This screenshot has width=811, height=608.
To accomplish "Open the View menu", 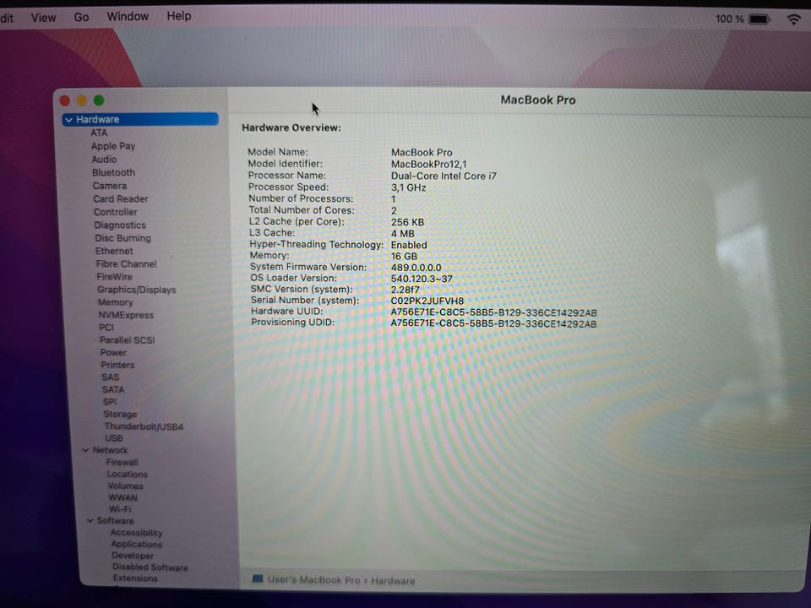I will click(43, 18).
